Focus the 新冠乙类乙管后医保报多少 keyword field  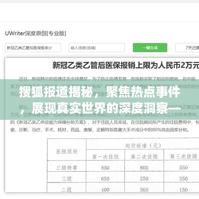click(33, 48)
